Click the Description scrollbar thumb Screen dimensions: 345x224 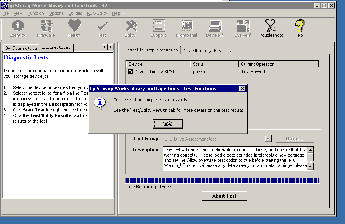(310, 157)
